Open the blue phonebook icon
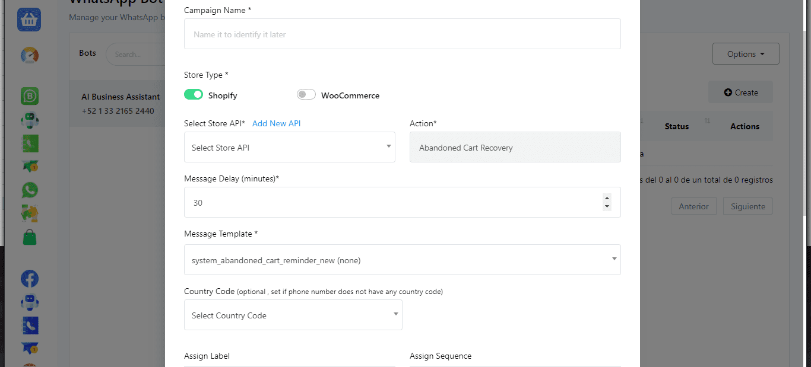 [x=29, y=325]
